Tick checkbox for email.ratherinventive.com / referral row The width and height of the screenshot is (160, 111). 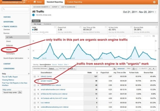[x=35, y=90]
